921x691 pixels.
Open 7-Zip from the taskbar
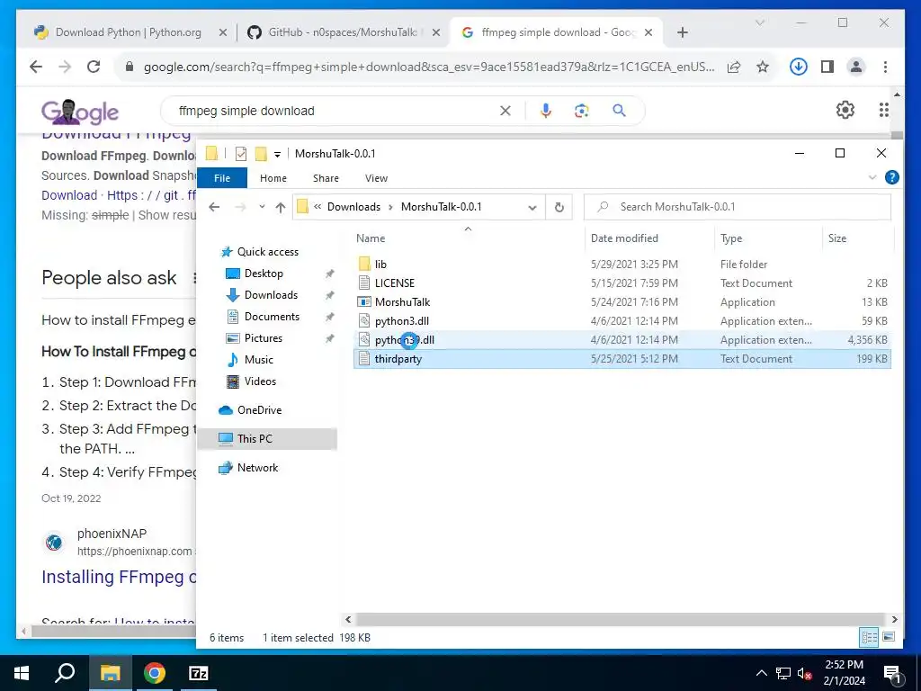coord(199,673)
